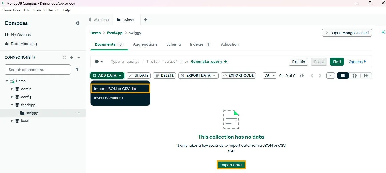Click the UPDATE button

[139, 76]
